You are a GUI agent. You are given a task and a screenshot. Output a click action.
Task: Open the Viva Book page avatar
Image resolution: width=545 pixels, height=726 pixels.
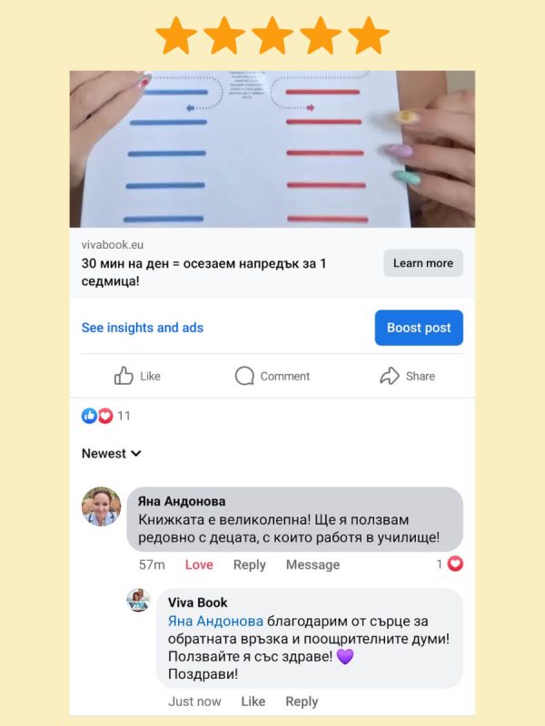point(139,600)
